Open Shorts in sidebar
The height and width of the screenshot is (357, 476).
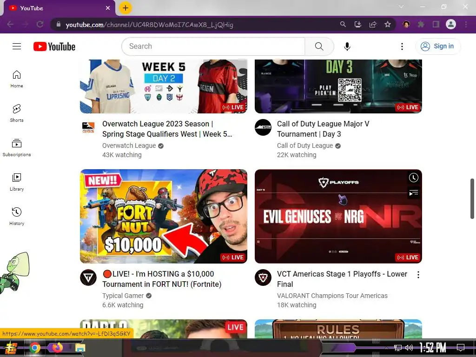(17, 113)
